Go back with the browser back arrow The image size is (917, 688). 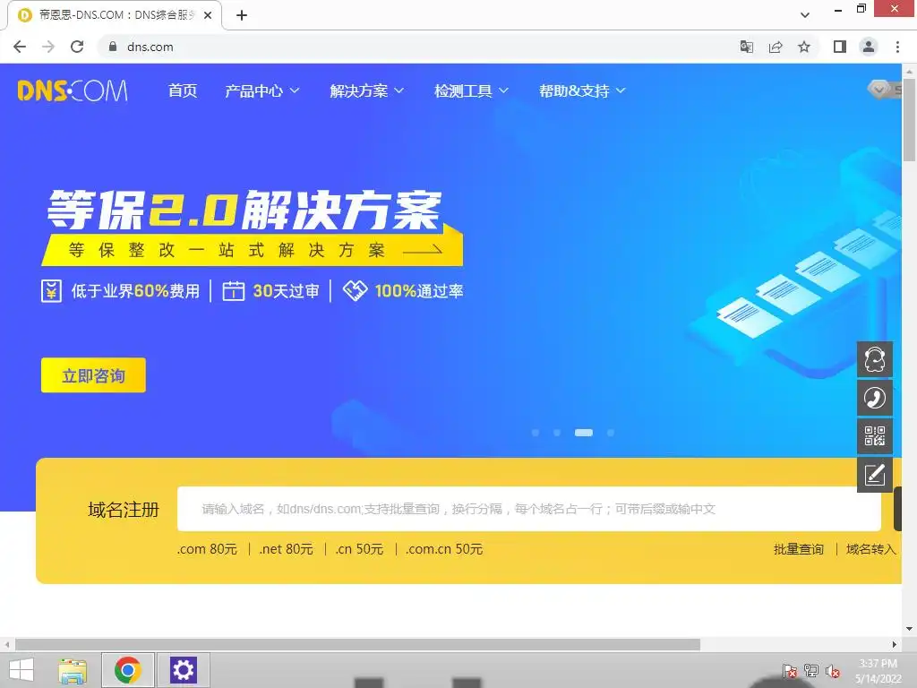[20, 47]
